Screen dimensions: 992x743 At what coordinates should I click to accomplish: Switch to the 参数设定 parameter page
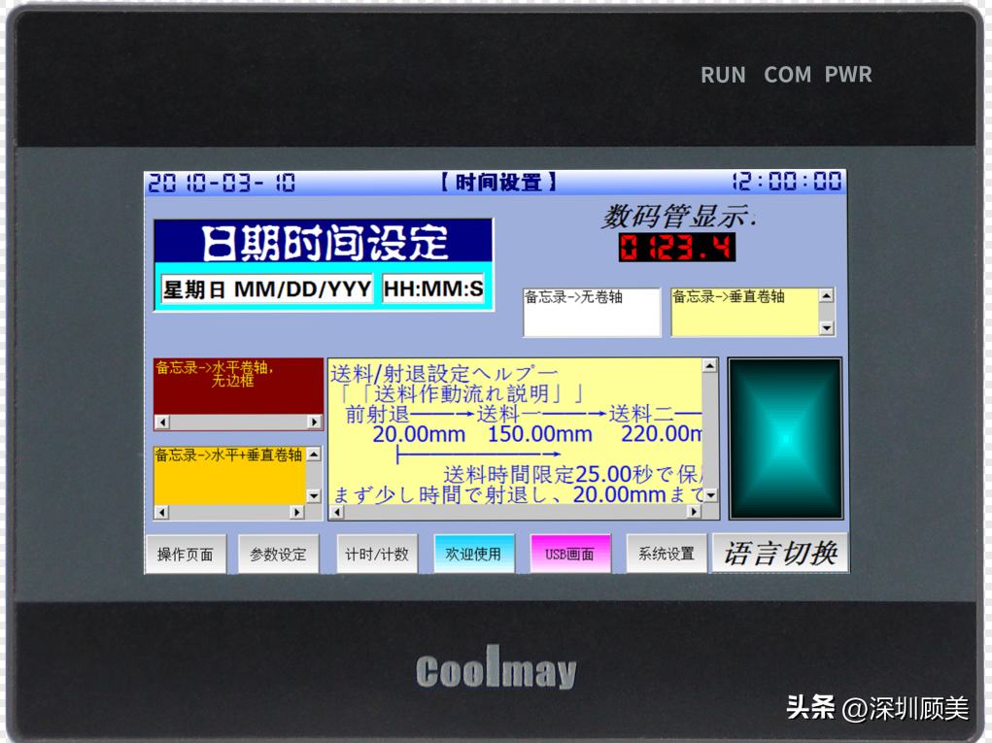[278, 555]
